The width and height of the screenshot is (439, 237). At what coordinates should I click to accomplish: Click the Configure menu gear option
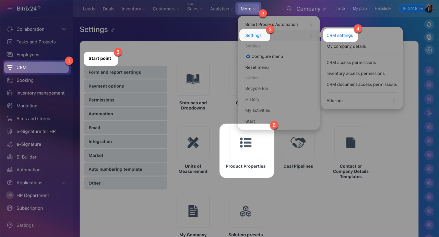(264, 56)
